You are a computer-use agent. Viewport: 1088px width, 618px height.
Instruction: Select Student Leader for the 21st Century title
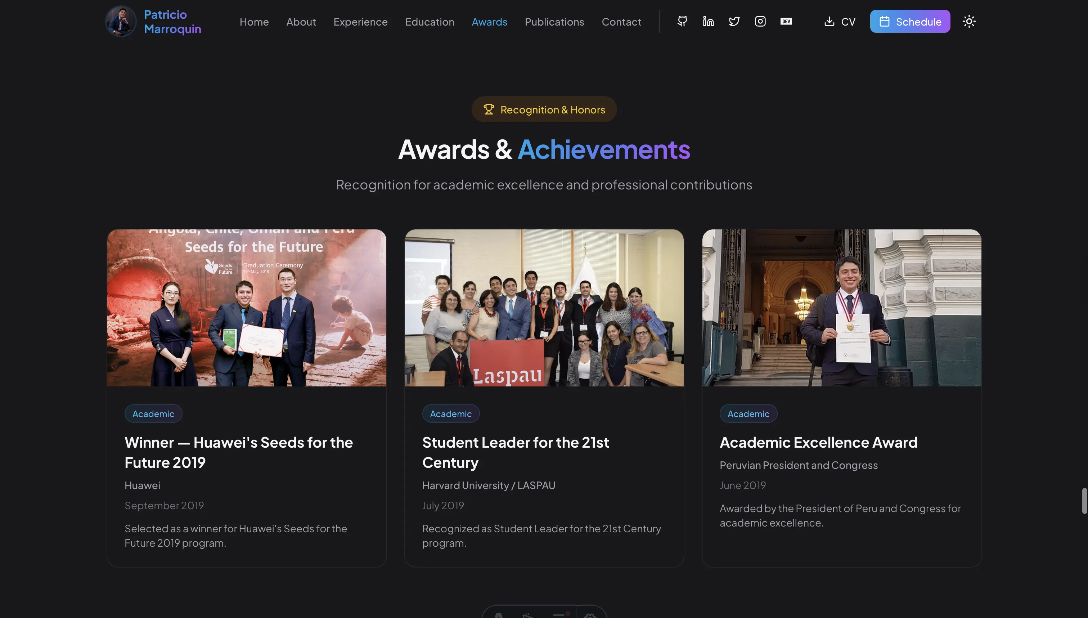pyautogui.click(x=515, y=452)
